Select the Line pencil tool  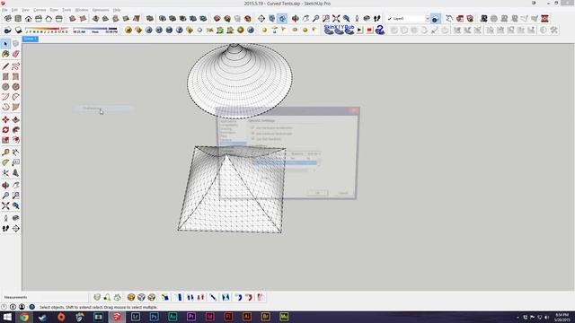[5, 66]
